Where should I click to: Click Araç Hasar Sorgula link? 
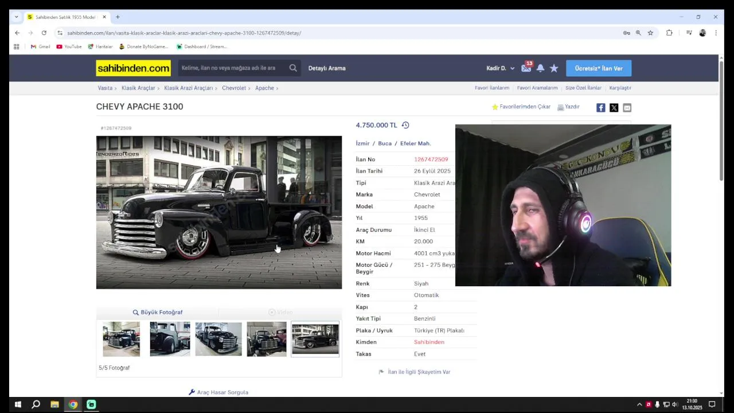pyautogui.click(x=218, y=392)
